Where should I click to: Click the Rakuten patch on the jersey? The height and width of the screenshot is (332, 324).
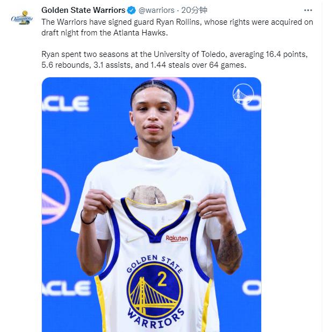pyautogui.click(x=177, y=238)
